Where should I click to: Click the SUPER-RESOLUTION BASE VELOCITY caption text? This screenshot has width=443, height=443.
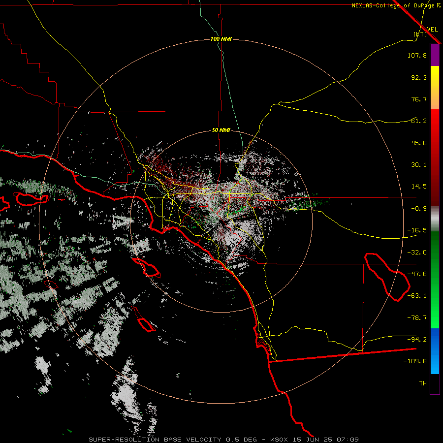tap(155, 440)
